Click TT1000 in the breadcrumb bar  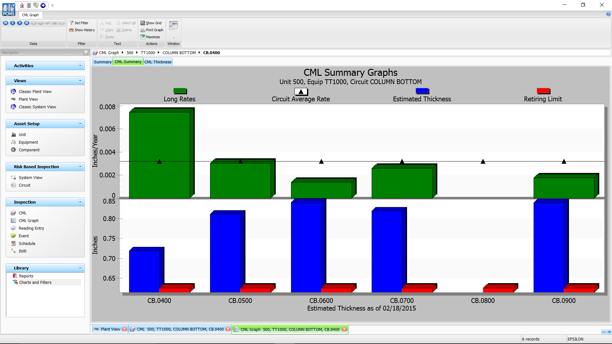[148, 53]
